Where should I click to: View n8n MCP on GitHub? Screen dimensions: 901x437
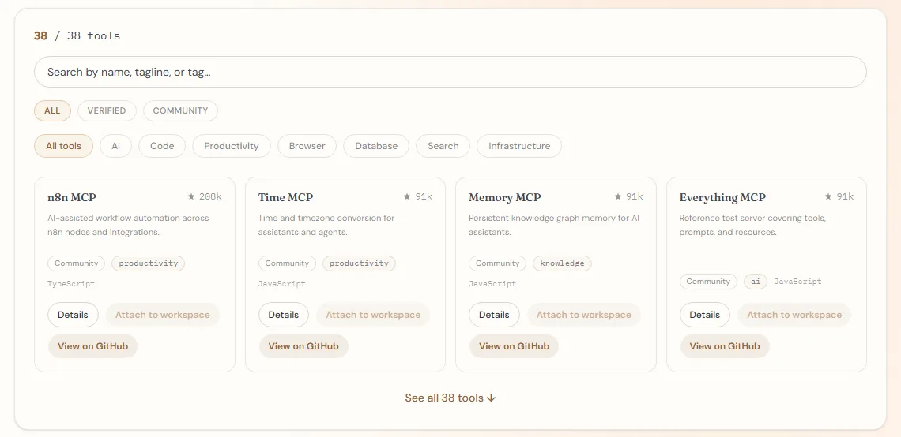92,346
